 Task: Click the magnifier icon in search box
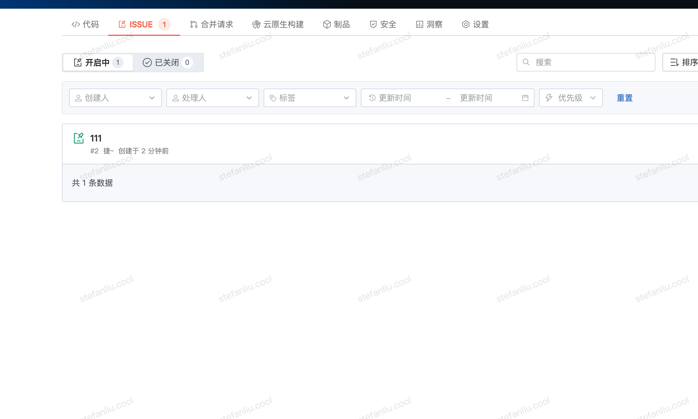(x=526, y=62)
